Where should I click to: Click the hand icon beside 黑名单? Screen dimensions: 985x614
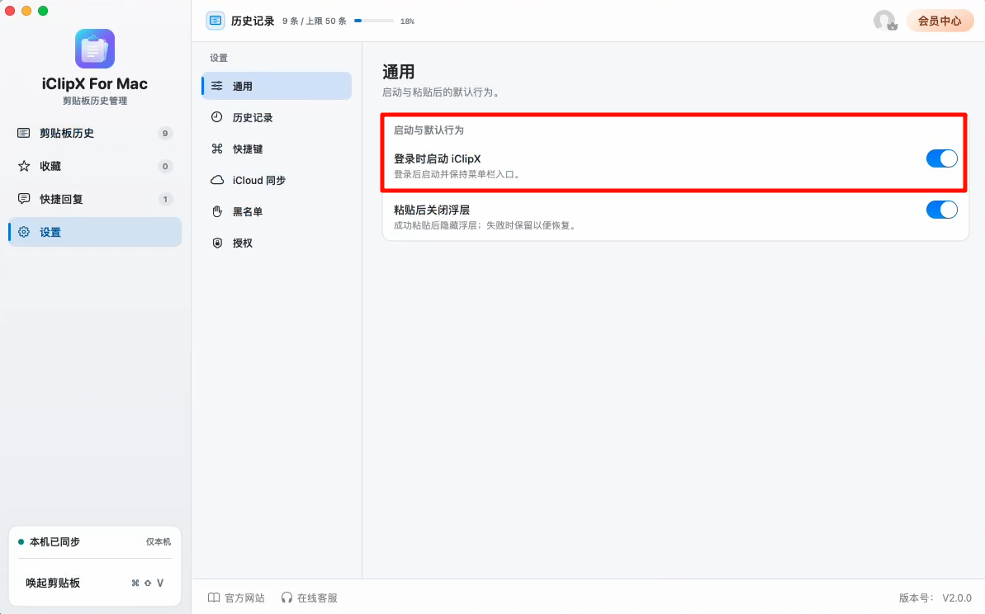click(x=216, y=211)
